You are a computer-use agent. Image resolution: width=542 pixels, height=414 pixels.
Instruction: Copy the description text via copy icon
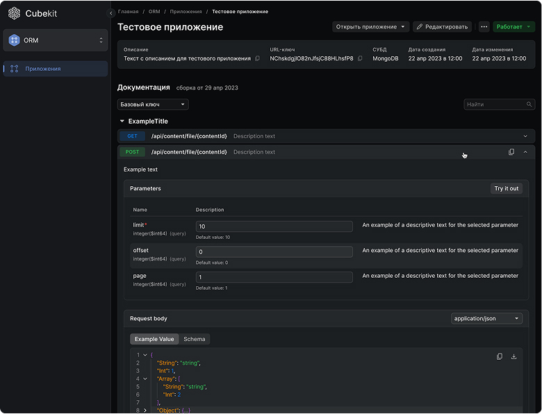[x=258, y=59]
